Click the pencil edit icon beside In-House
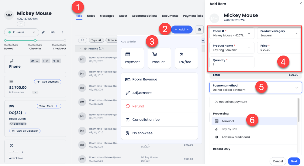Screen dimensions: 304x166 point(43,32)
